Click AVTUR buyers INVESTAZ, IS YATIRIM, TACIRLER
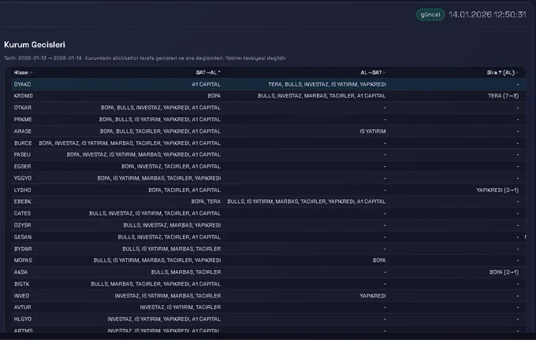Viewport: 536px width, 340px height. point(181,308)
